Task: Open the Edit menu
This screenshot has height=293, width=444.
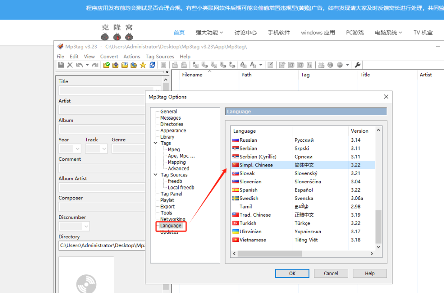Action: tap(74, 56)
